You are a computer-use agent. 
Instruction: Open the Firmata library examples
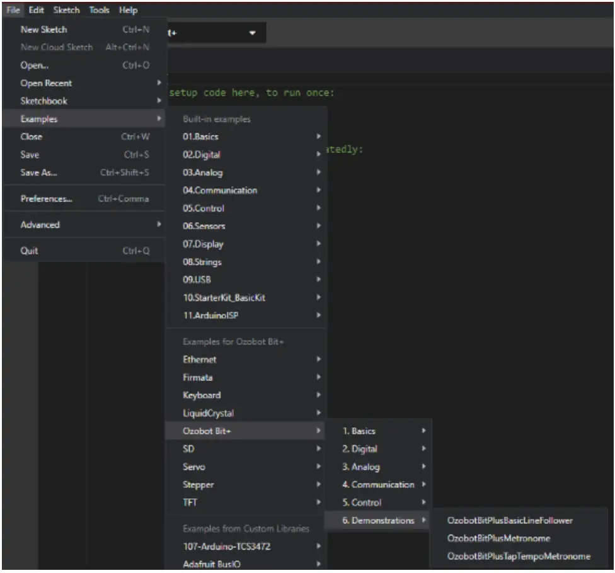click(247, 377)
